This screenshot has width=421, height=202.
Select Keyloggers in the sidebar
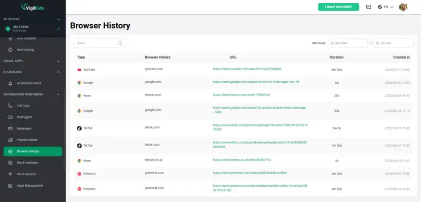(x=24, y=117)
